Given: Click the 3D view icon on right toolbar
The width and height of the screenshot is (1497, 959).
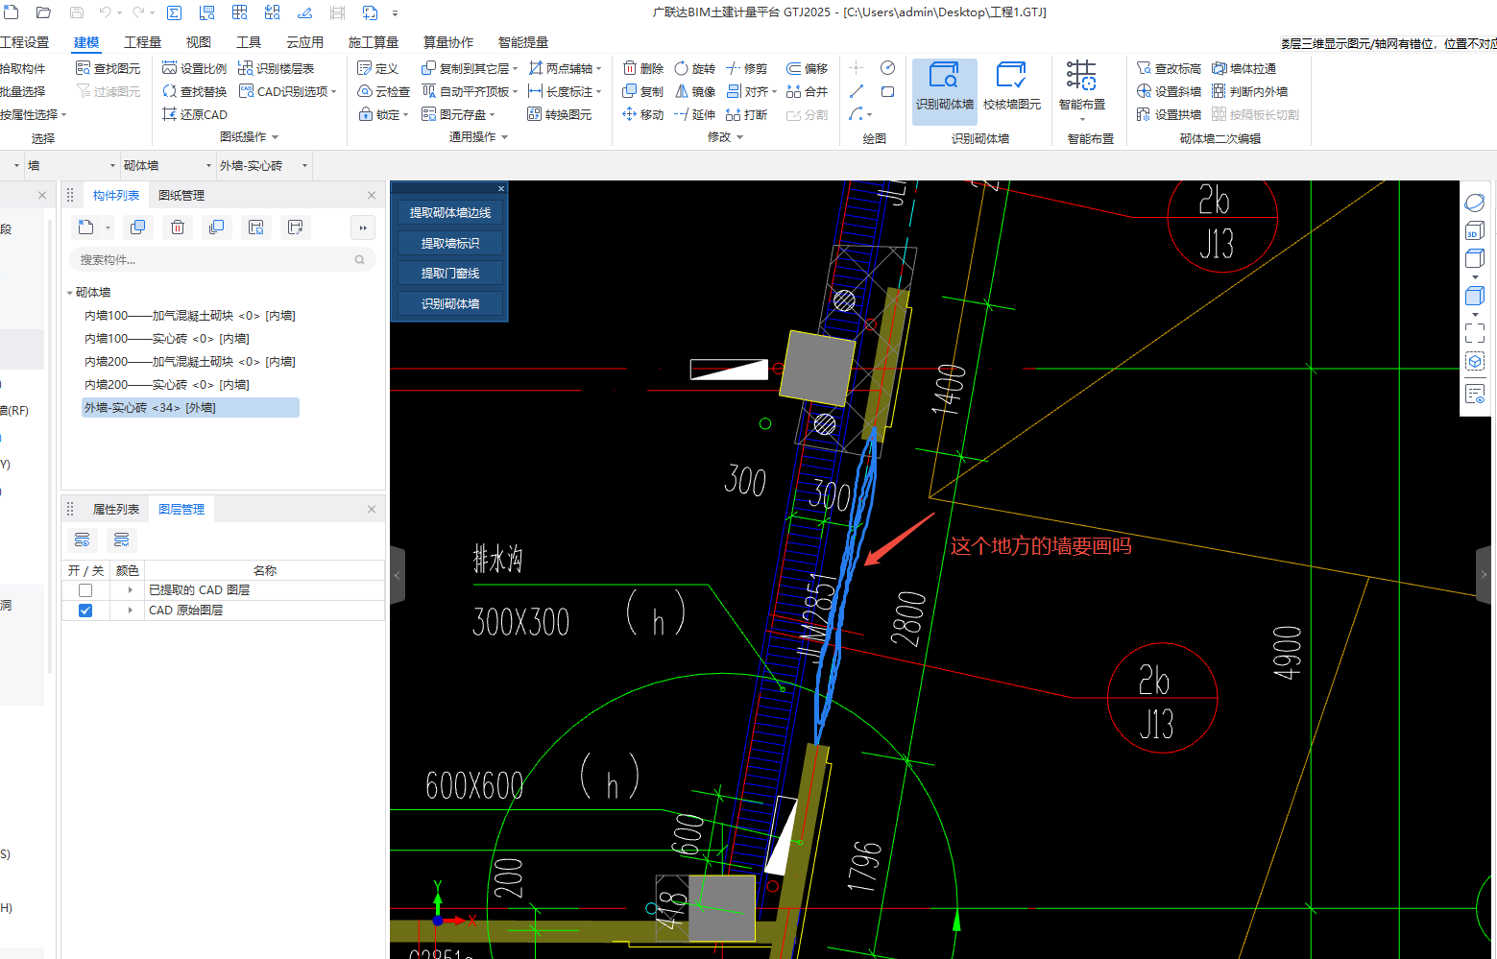Looking at the screenshot, I should (1475, 230).
